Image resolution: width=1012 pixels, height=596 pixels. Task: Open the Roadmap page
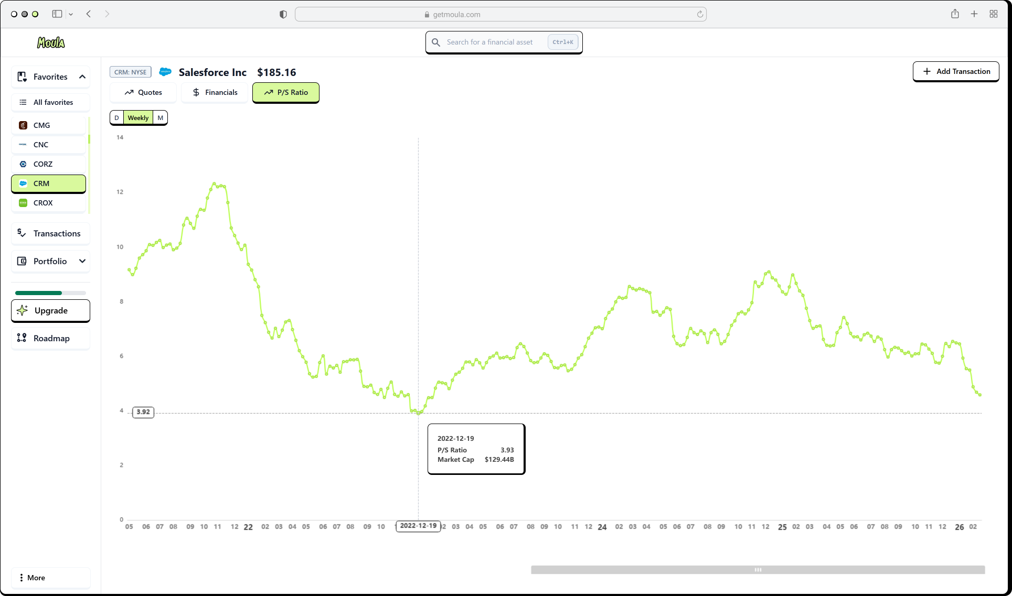coord(50,338)
